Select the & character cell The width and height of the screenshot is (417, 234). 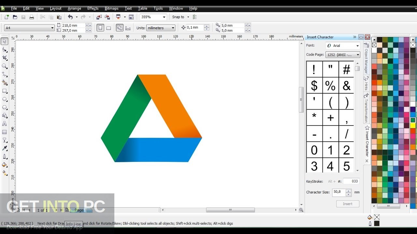(346, 85)
